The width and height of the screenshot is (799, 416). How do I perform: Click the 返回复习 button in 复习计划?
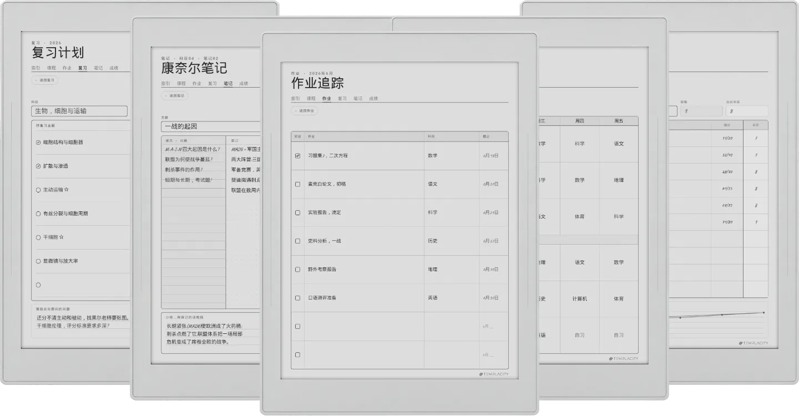[45, 80]
